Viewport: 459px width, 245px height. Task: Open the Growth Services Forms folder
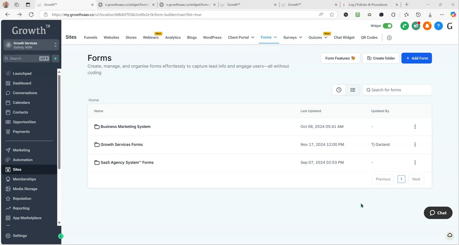[x=121, y=145]
